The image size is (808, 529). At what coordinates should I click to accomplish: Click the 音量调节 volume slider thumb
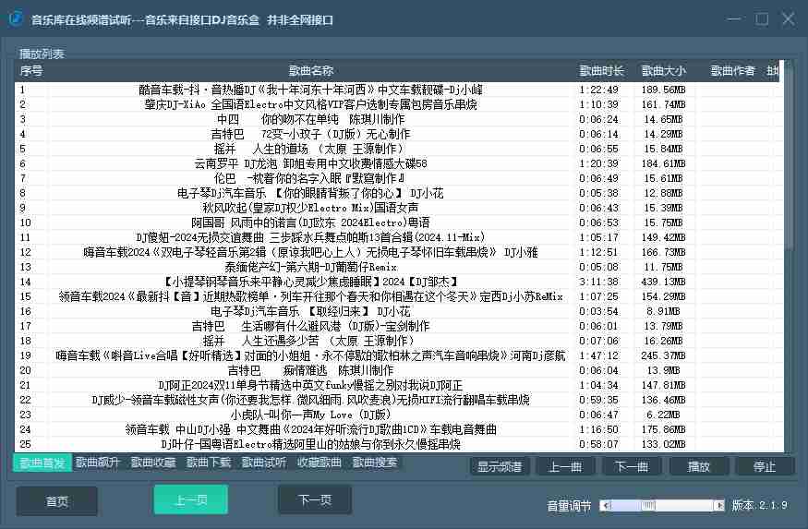(x=648, y=505)
